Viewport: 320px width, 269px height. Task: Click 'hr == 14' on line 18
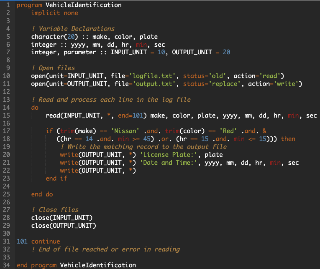pos(78,139)
